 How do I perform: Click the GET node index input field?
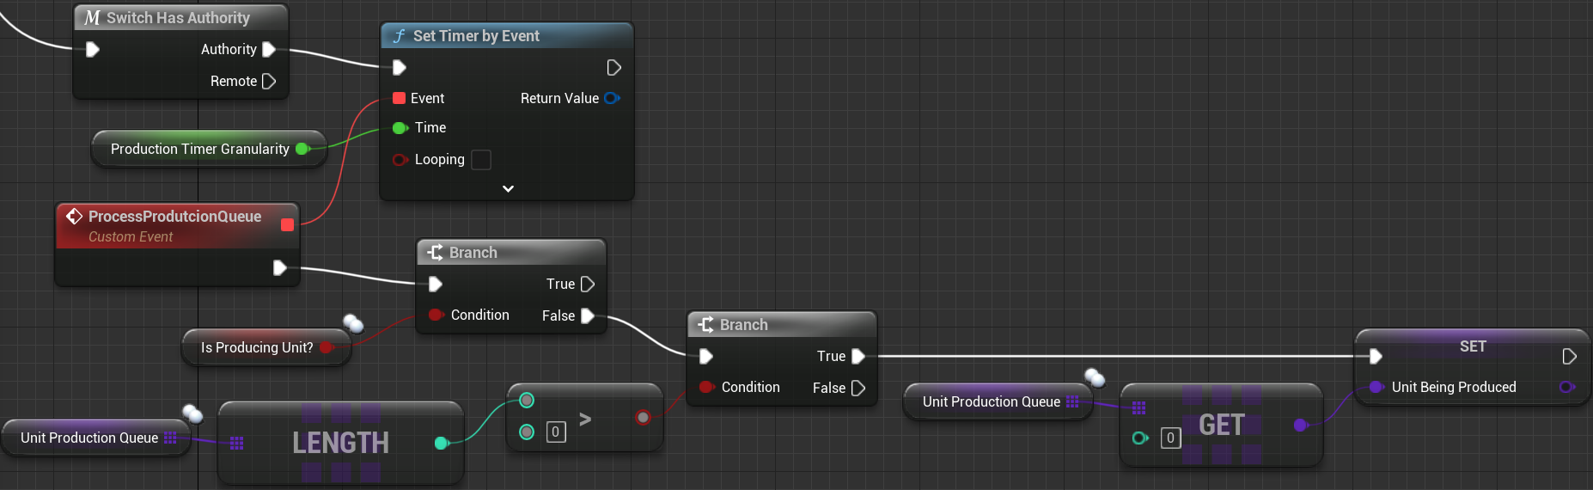tap(1169, 438)
